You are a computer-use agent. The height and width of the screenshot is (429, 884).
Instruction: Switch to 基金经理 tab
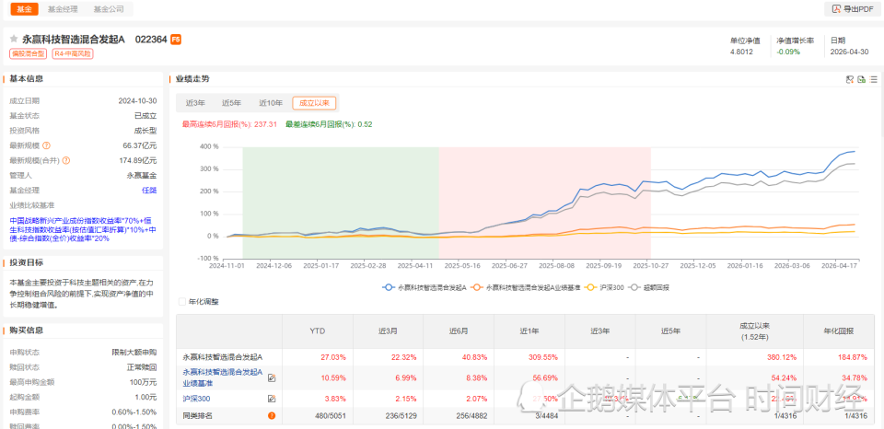tap(62, 9)
